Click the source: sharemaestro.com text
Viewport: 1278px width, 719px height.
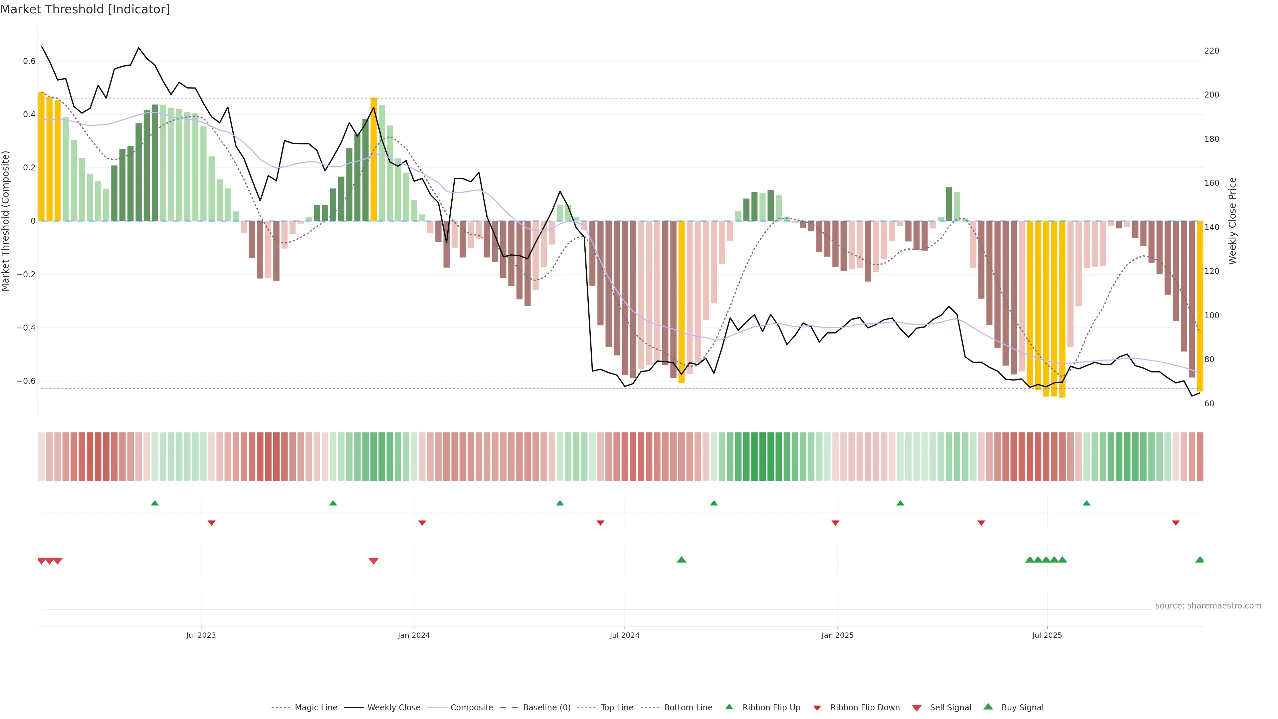click(x=1208, y=606)
